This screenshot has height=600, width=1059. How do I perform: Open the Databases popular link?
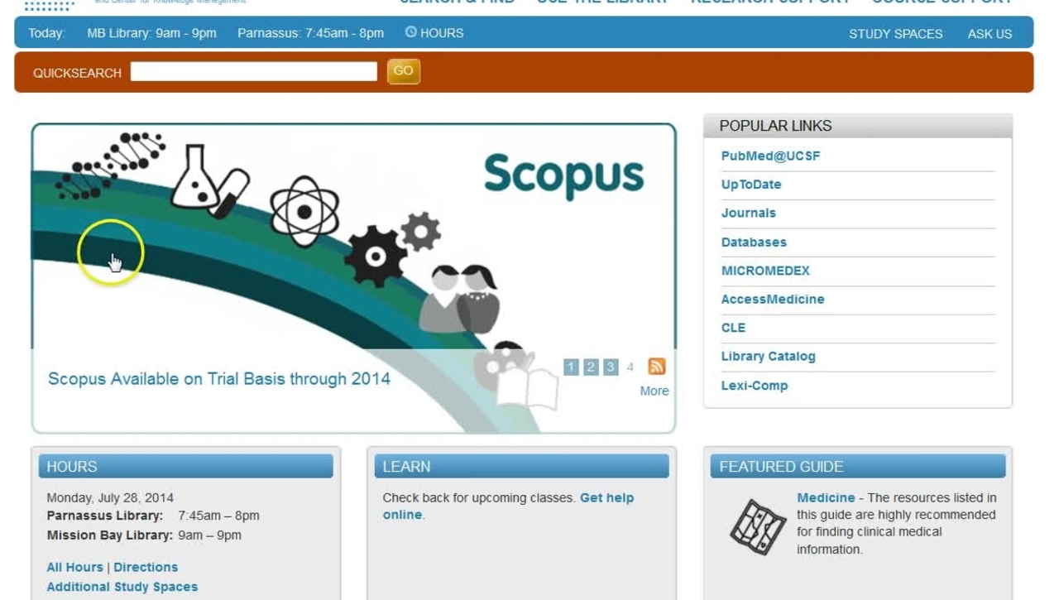click(x=754, y=242)
